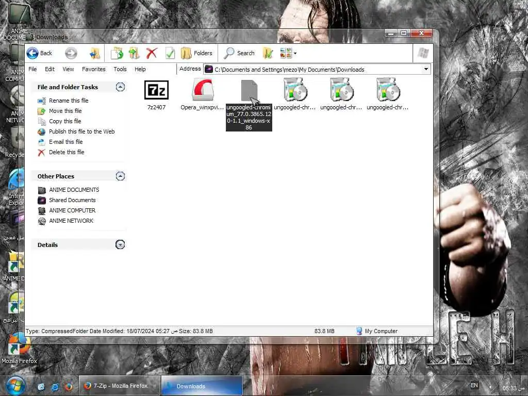Open the Windows Start orb

pos(15,386)
